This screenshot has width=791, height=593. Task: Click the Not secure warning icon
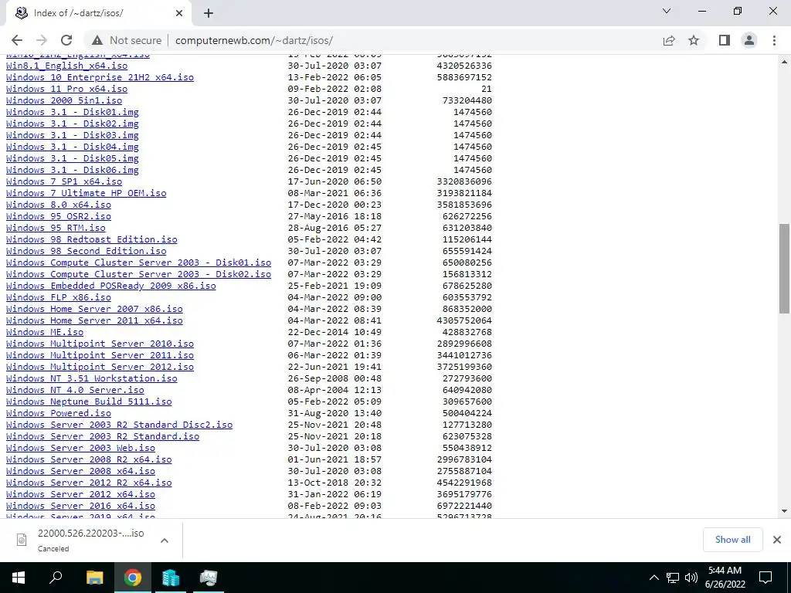point(97,40)
